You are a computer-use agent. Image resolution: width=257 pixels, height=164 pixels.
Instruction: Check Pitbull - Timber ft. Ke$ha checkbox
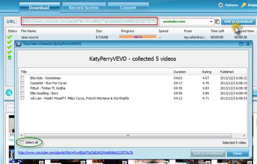22,88
